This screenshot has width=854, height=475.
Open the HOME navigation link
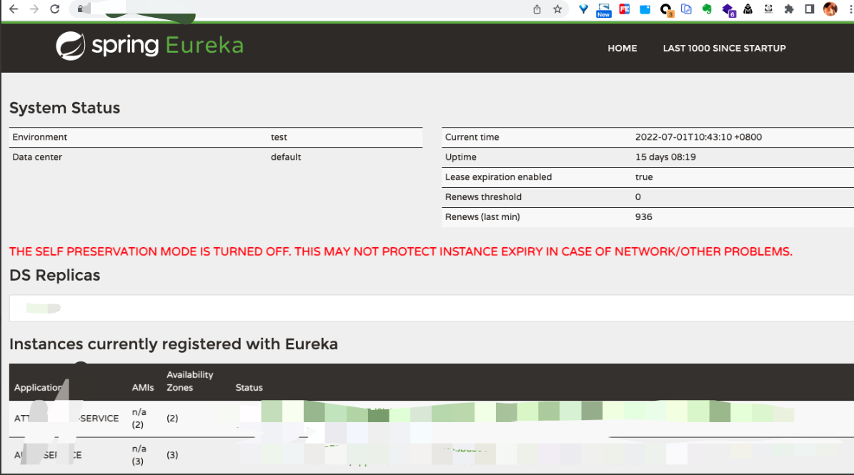point(622,48)
